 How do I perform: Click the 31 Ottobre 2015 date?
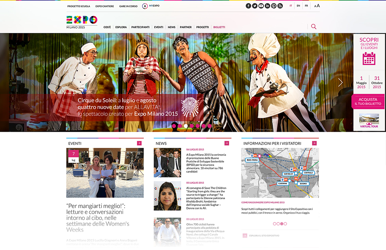377,82
